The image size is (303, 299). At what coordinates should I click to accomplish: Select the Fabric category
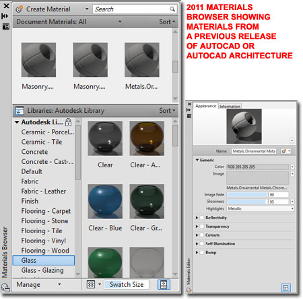pos(30,181)
